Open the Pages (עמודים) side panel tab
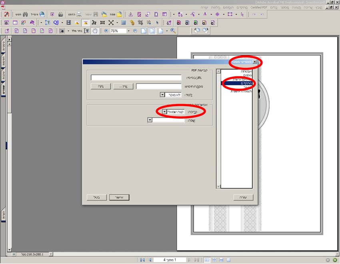This screenshot has width=340, height=264. coord(3,89)
